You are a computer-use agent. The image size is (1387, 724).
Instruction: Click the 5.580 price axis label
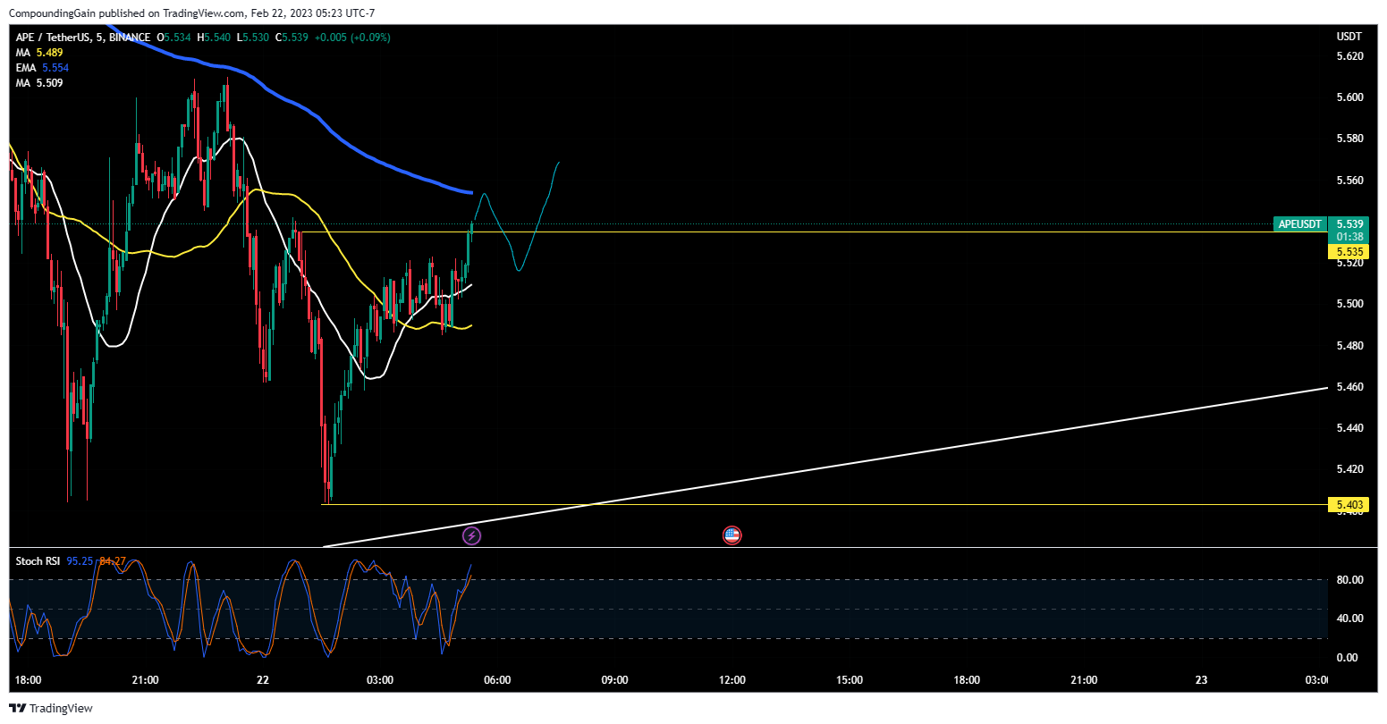(1349, 139)
